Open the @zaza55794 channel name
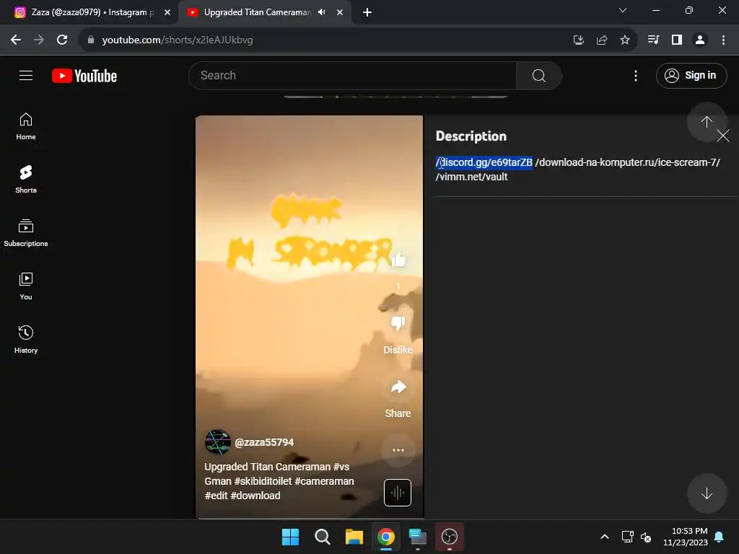 (264, 442)
